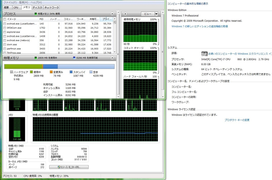Screen dimensions: 272x180
Task: Click the 5.9 experience score badge
Action: pos(204,54)
